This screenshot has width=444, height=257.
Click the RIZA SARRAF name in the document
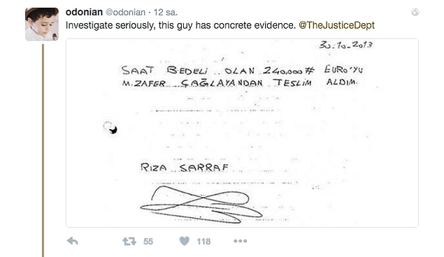tap(185, 168)
